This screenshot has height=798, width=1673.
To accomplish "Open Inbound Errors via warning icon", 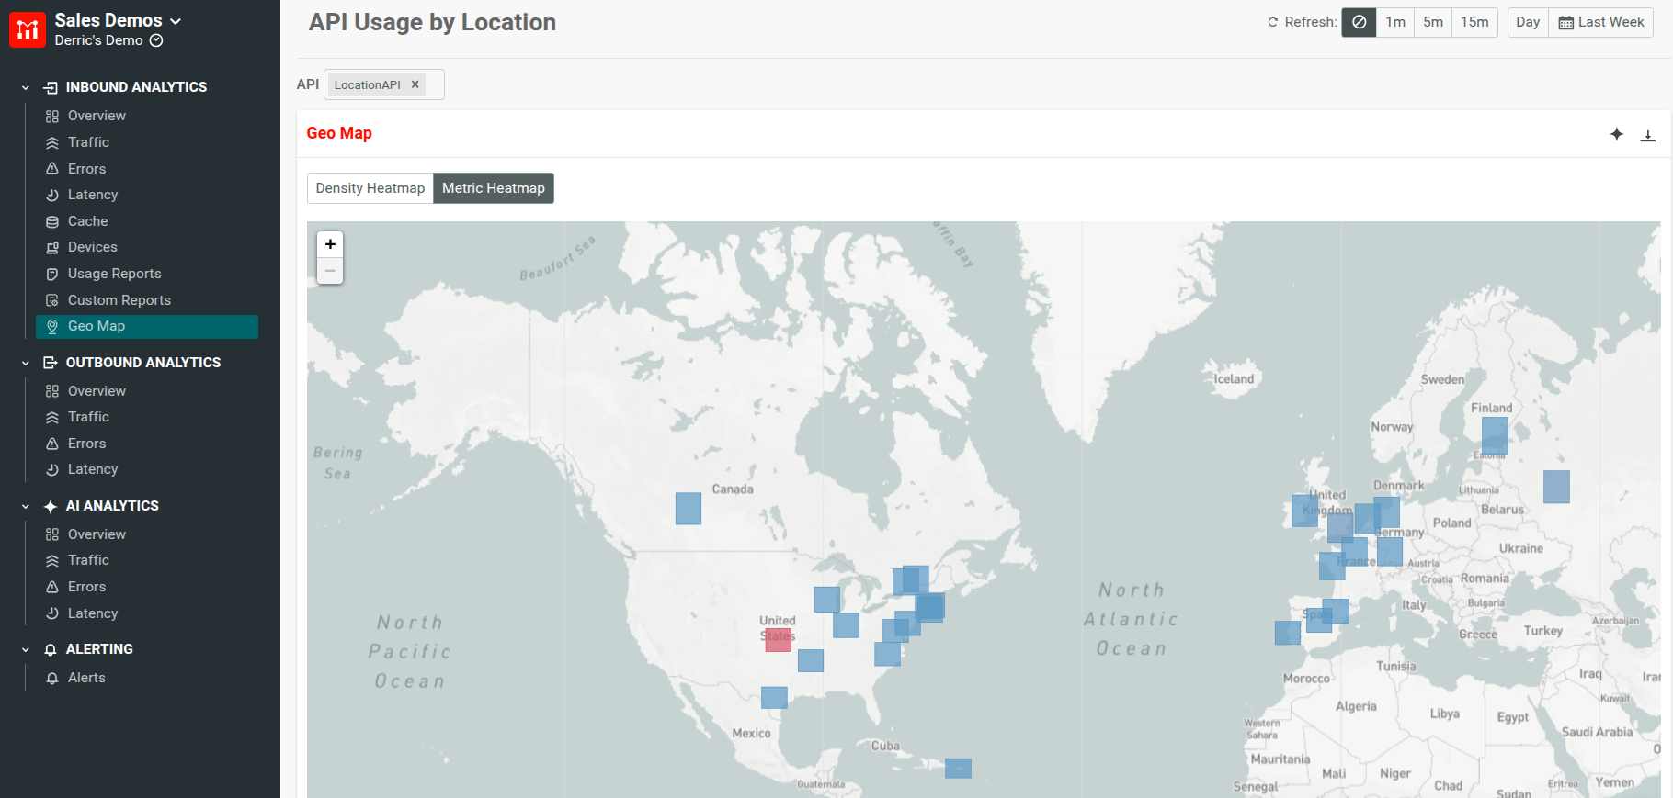I will click(52, 169).
